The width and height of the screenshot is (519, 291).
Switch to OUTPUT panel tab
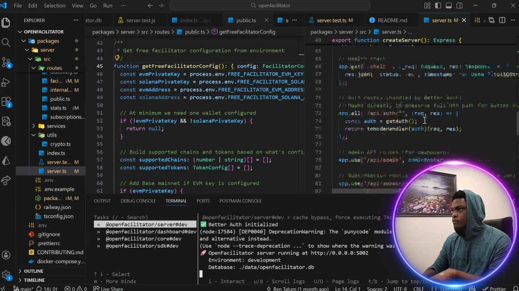(103, 201)
